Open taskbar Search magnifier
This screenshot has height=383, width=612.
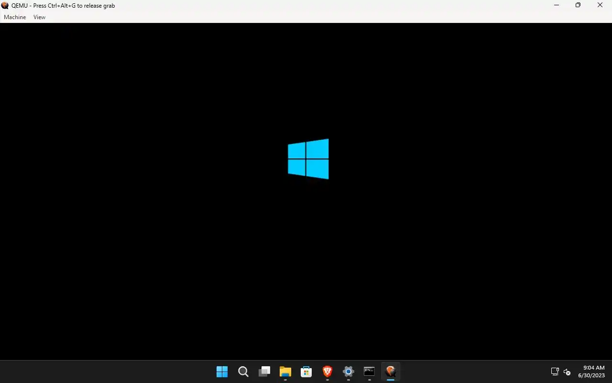point(243,372)
